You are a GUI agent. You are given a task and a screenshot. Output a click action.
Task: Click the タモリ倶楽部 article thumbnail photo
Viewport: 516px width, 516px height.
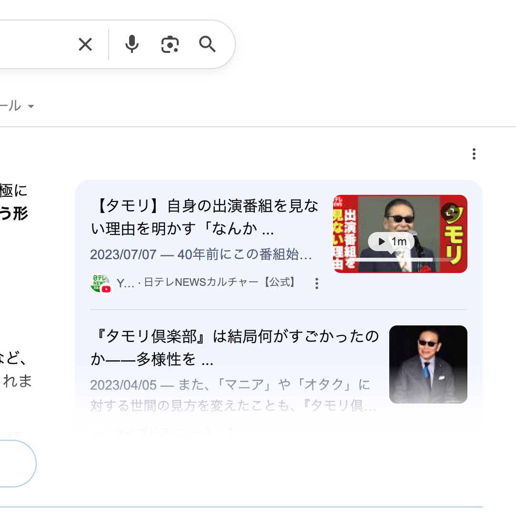428,364
